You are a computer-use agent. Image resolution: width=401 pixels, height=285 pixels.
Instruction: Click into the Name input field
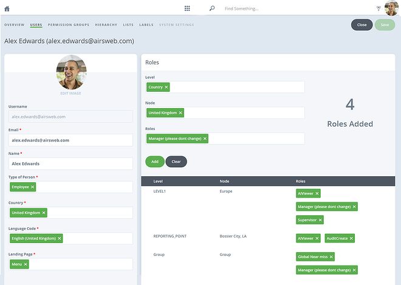pyautogui.click(x=70, y=163)
